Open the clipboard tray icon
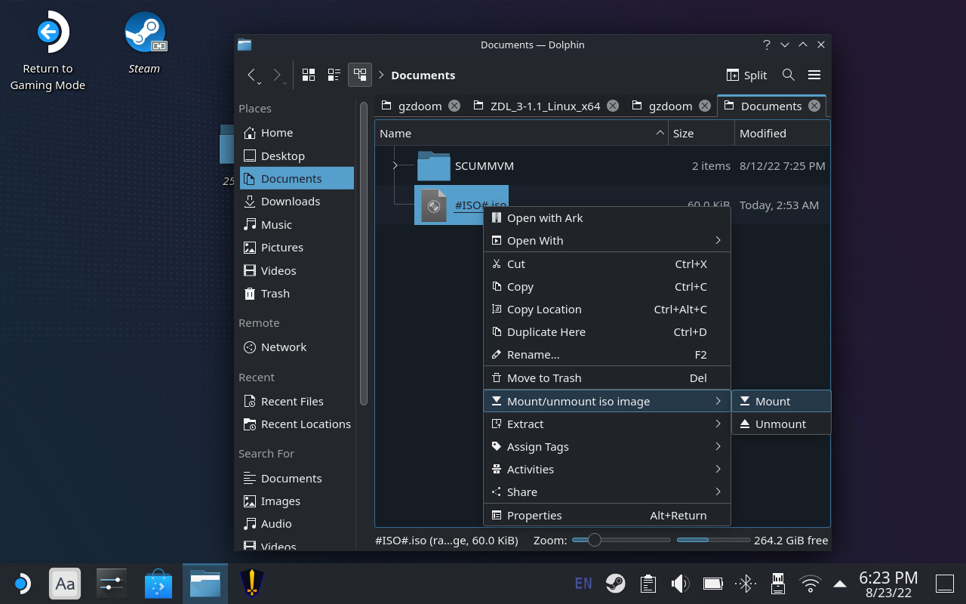Image resolution: width=966 pixels, height=604 pixels. click(x=647, y=583)
